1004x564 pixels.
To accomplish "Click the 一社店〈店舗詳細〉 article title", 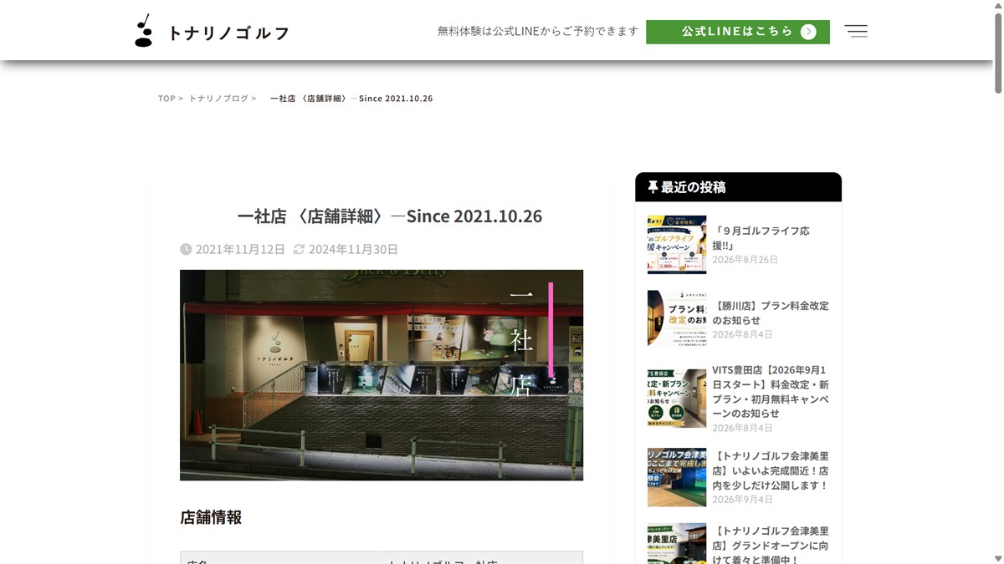I will (x=390, y=216).
